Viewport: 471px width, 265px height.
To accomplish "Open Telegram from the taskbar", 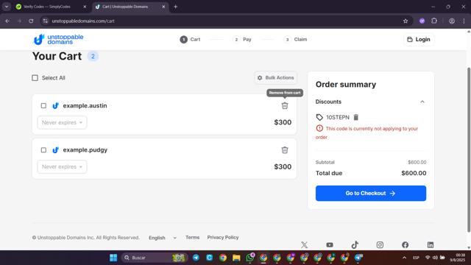I will 196,258.
